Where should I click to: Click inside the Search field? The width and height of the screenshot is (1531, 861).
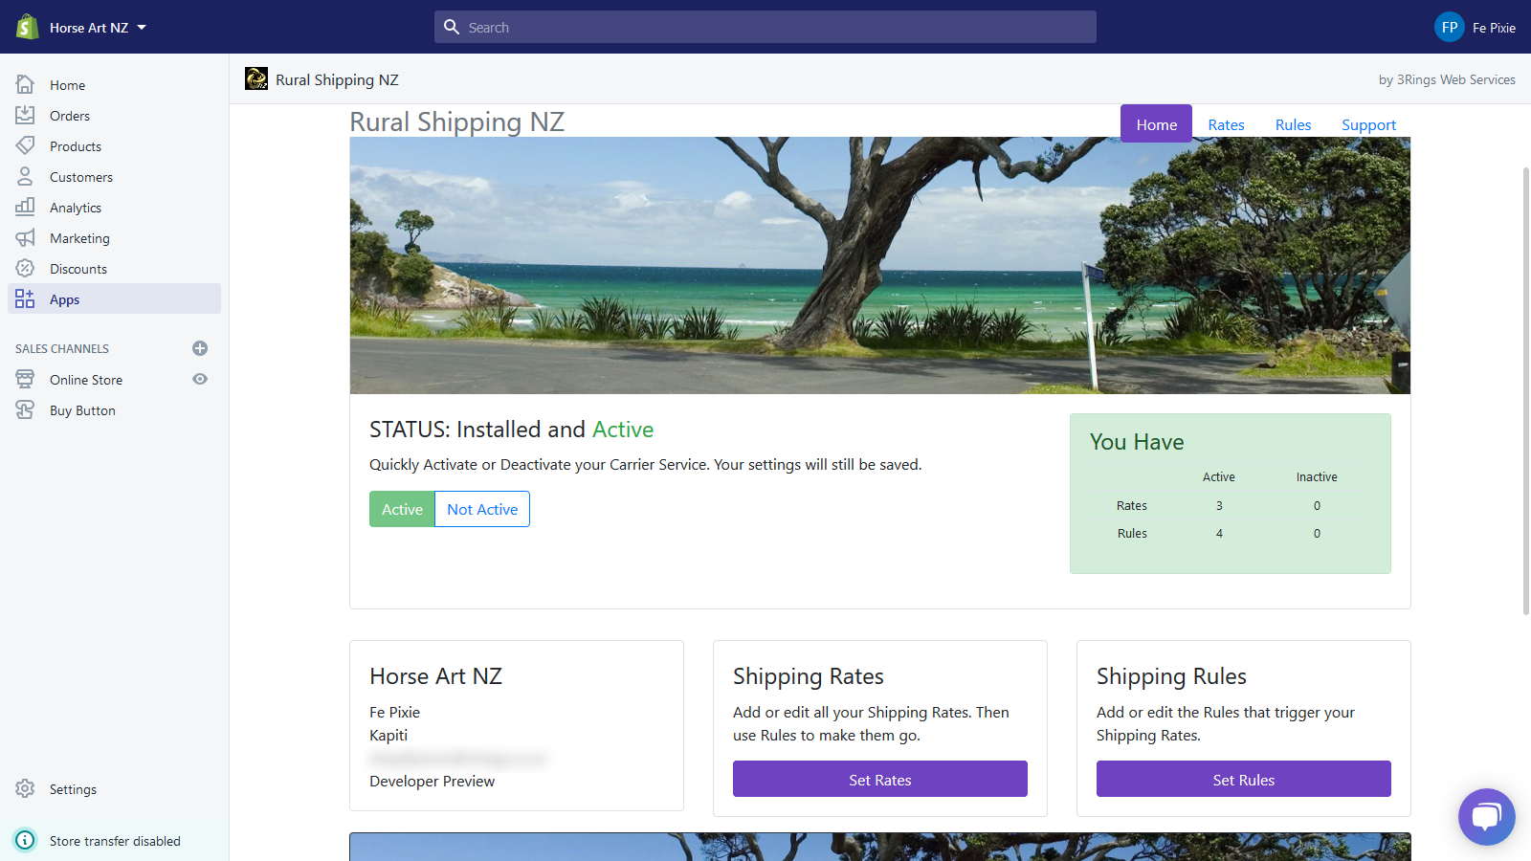click(x=765, y=27)
